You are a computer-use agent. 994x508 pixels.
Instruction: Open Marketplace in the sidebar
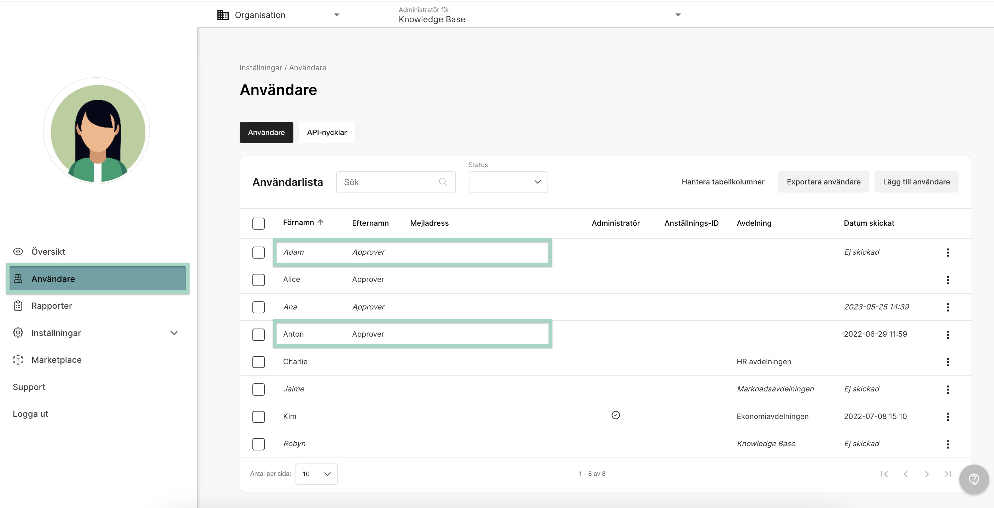pos(56,360)
